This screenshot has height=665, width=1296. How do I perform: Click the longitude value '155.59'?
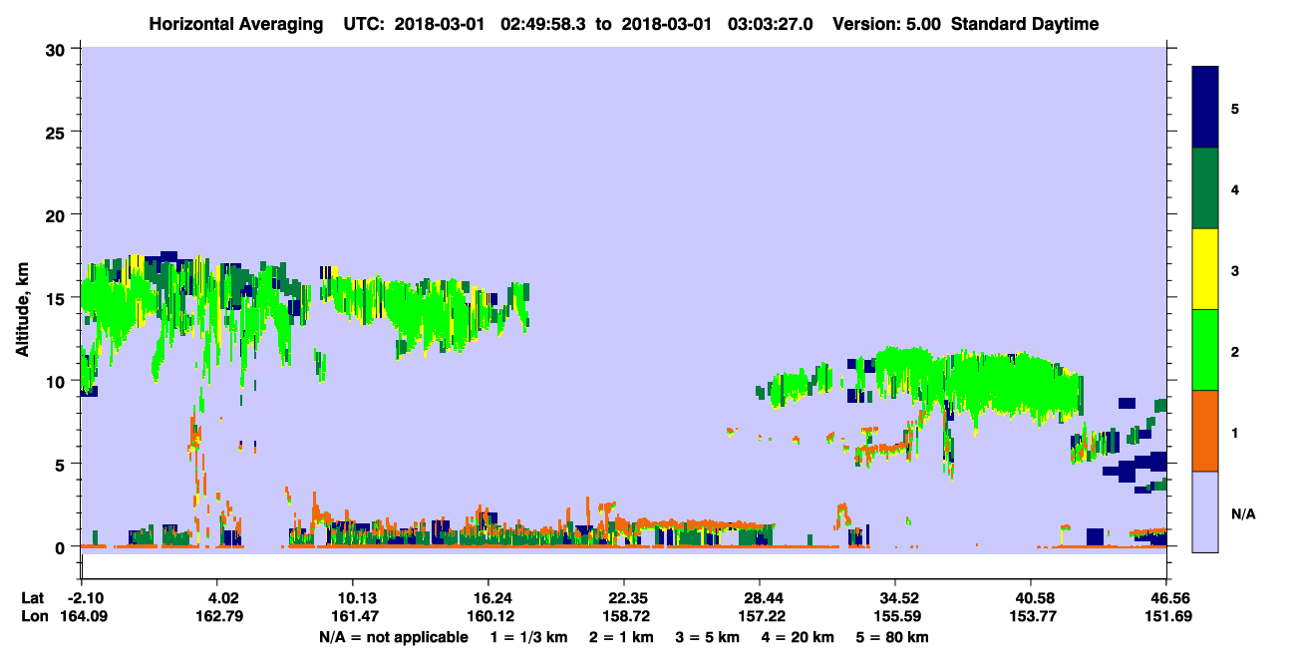click(x=895, y=617)
